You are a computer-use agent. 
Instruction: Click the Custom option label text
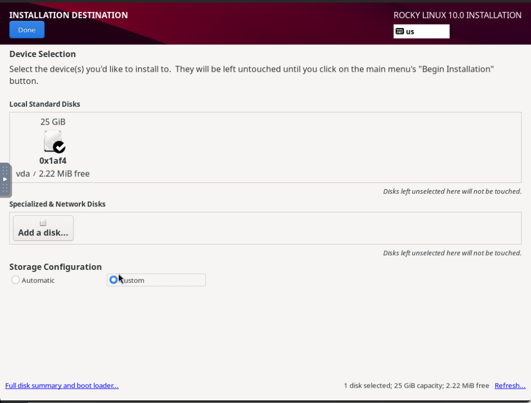tap(132, 280)
